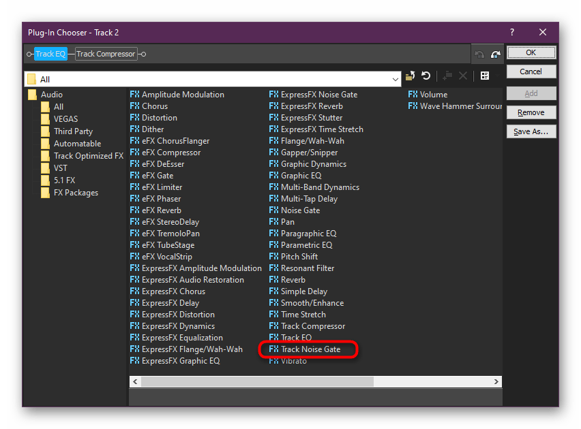Click the Remove button
Image resolution: width=581 pixels, height=429 pixels.
click(x=531, y=112)
